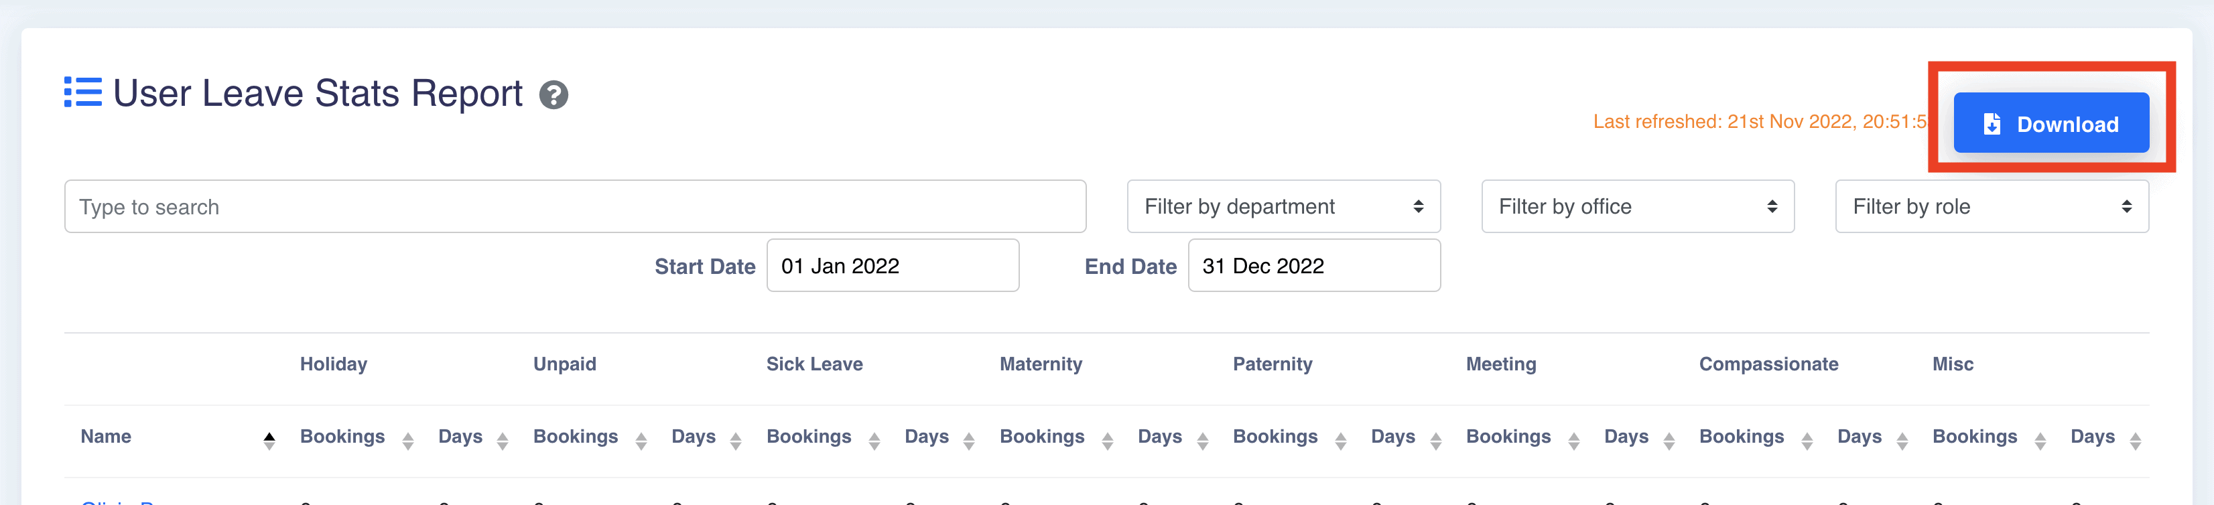Screen dimensions: 2214x505
Task: Sort Misc Days column
Action: point(2135,441)
